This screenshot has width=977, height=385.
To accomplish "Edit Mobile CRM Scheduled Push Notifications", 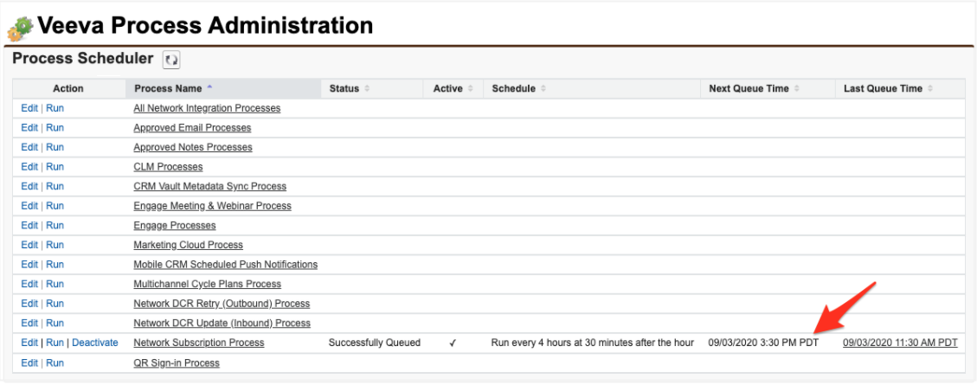I will (29, 264).
